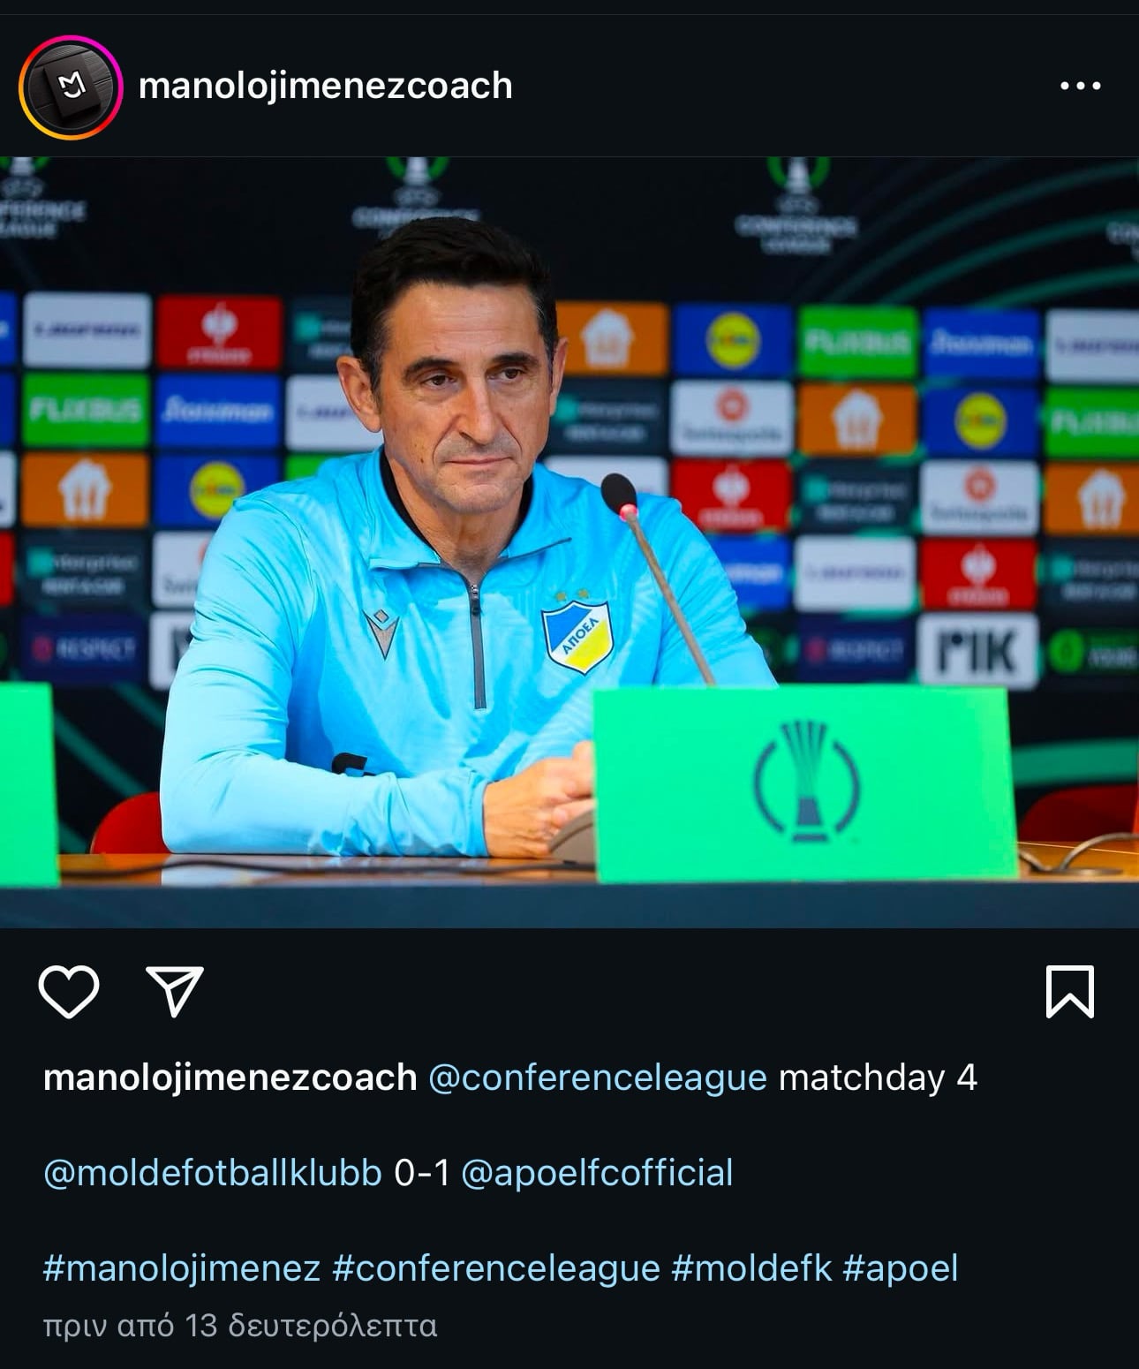Screen dimensions: 1139x1369
Task: Open @moldefotballklubb mention link
Action: [213, 1173]
